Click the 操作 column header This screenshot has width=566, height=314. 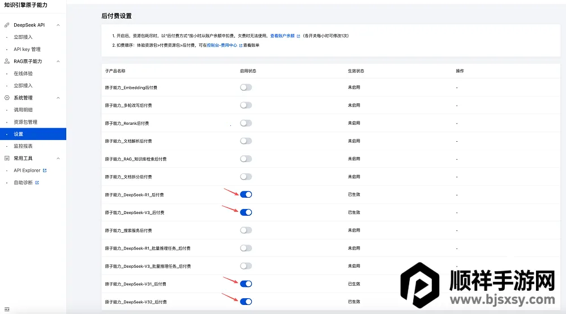pos(460,71)
